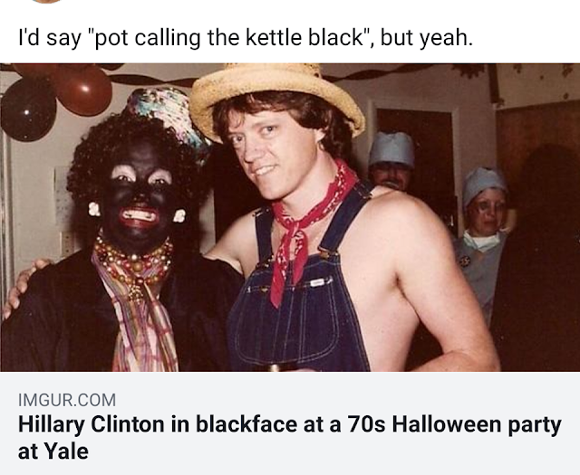Click the words 'but yeah.' in the post

point(427,38)
